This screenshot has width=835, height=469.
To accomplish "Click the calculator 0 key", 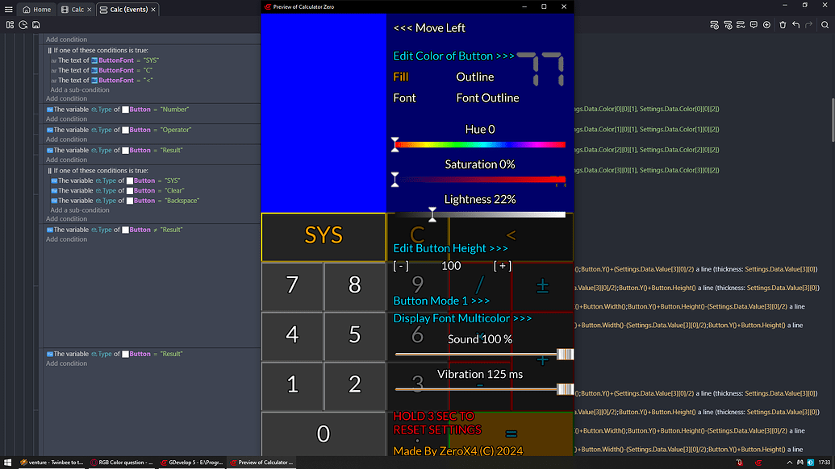I will (x=324, y=434).
